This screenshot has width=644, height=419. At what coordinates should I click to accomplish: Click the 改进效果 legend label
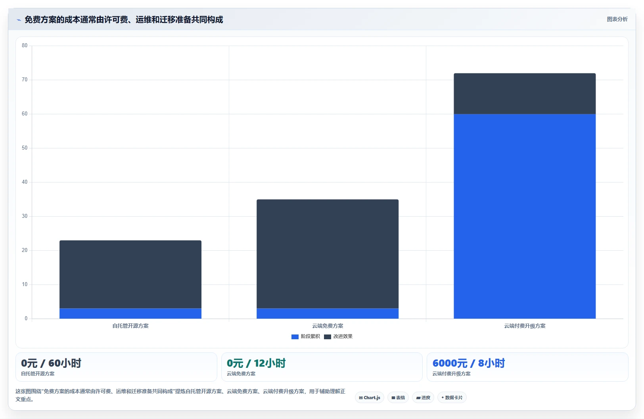pyautogui.click(x=343, y=336)
